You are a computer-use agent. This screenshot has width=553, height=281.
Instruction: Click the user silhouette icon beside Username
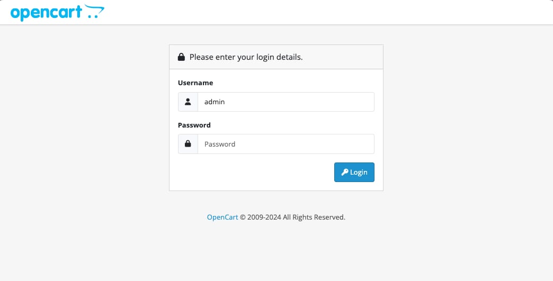click(188, 102)
